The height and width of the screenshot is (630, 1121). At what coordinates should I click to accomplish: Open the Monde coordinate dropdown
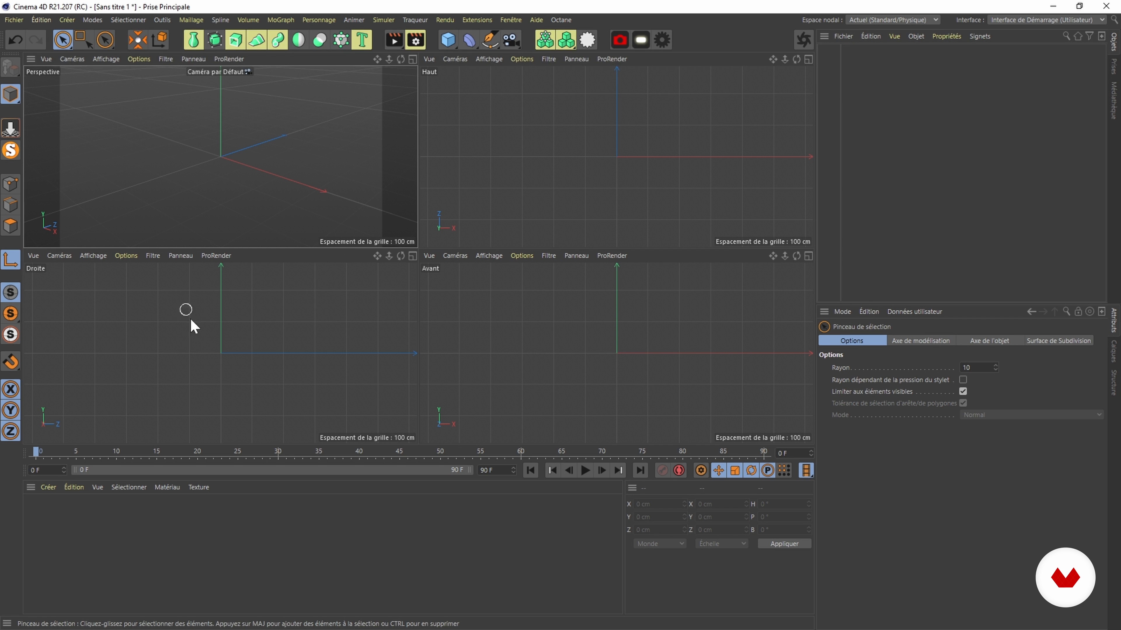tap(659, 543)
